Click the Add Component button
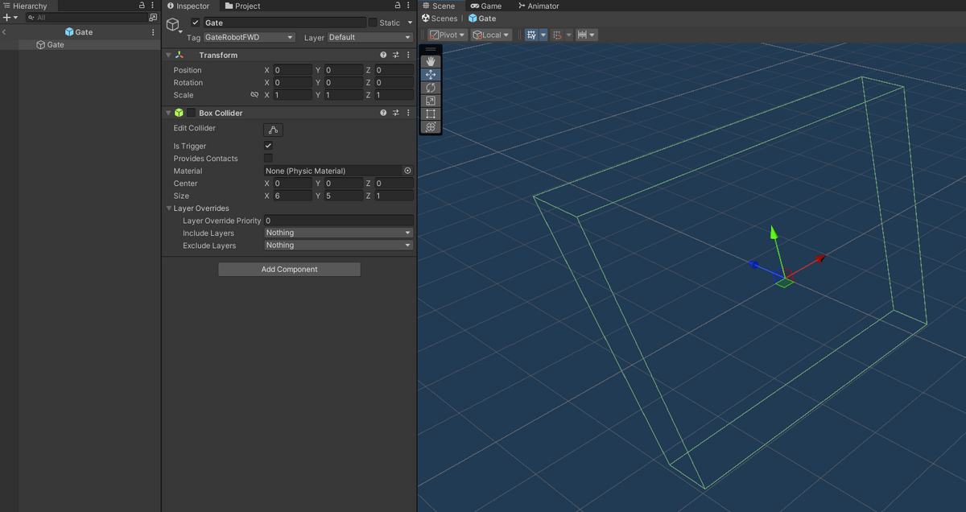Viewport: 966px width, 512px height. pyautogui.click(x=290, y=269)
